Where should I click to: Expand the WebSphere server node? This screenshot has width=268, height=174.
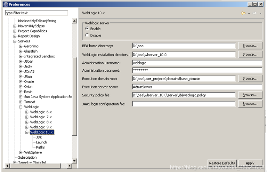pos(21,152)
